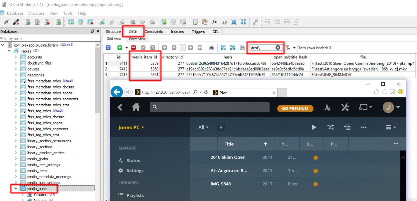The image size is (417, 201).
Task: Expand the media_items table node
Action: pyautogui.click(x=16, y=171)
